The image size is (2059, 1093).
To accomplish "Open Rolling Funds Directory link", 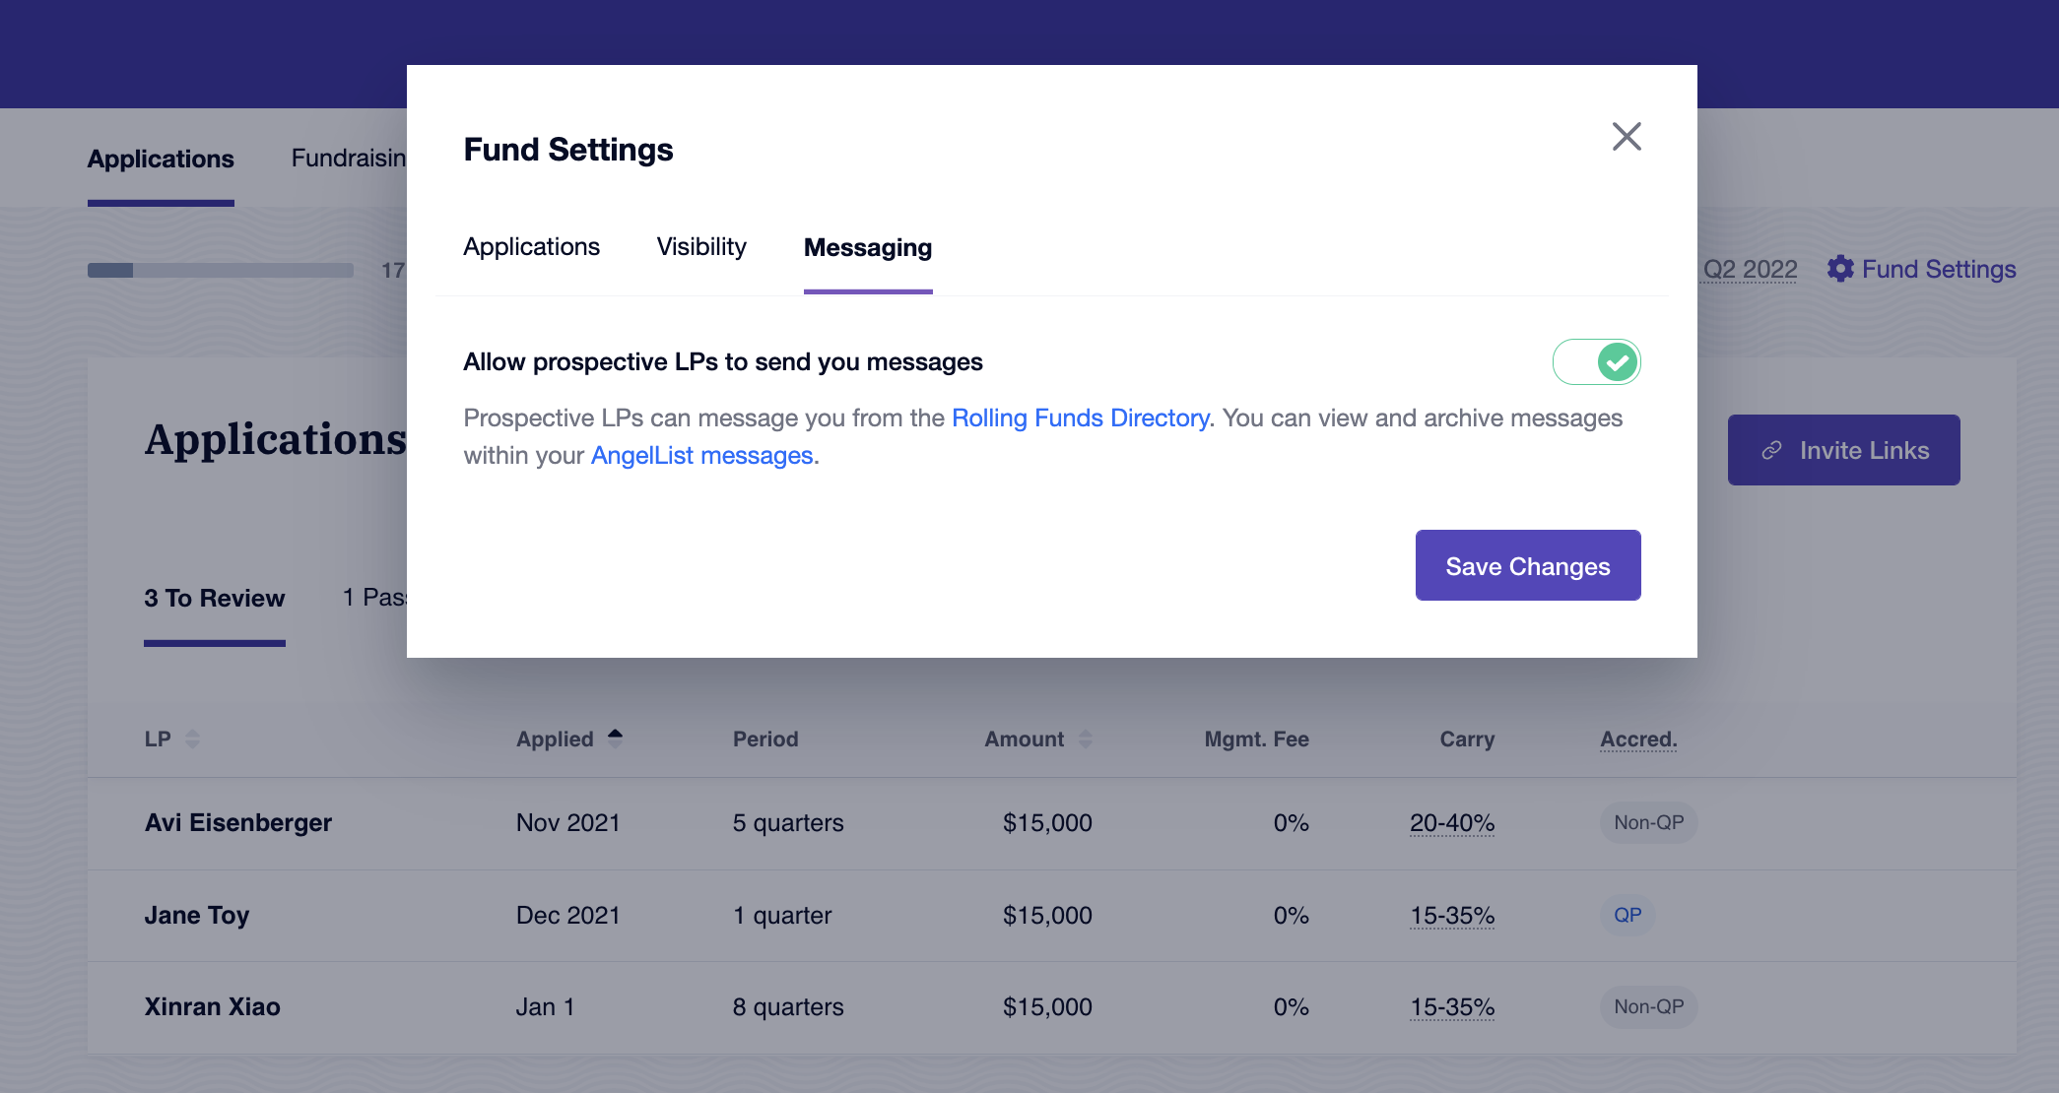I will (1081, 418).
